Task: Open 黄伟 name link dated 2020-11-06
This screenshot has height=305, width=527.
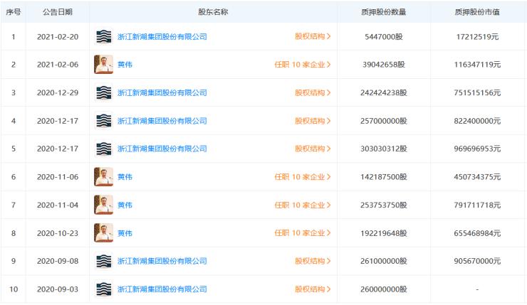Action: [x=125, y=177]
